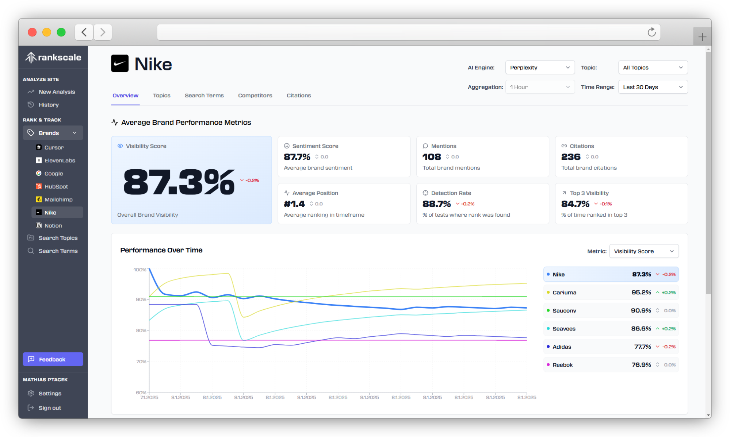Open the Citations tab
Viewport: 730px width, 437px height.
click(298, 95)
